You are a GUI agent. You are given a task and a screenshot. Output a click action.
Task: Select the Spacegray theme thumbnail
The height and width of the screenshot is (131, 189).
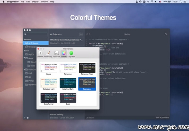87,84
